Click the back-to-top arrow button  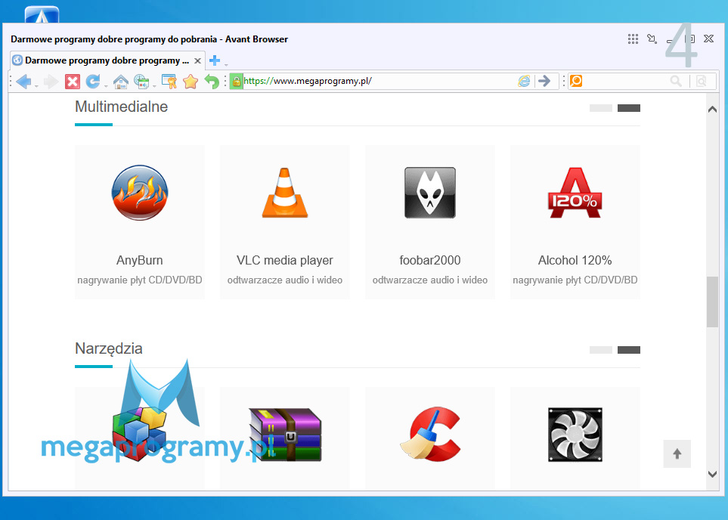pyautogui.click(x=677, y=453)
